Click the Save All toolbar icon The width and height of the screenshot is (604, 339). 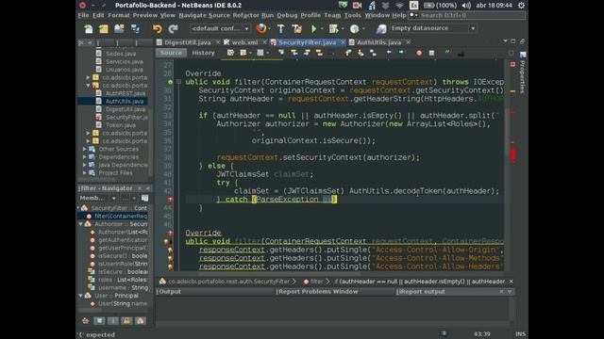(136, 29)
